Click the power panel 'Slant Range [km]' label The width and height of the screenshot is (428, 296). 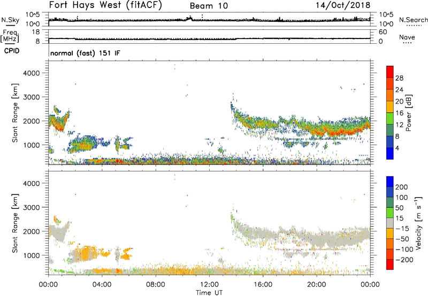[x=15, y=113]
